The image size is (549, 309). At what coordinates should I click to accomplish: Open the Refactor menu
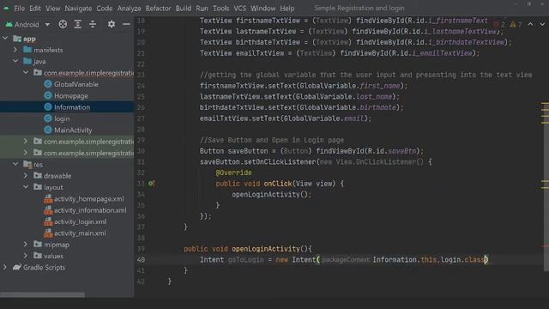coord(158,8)
